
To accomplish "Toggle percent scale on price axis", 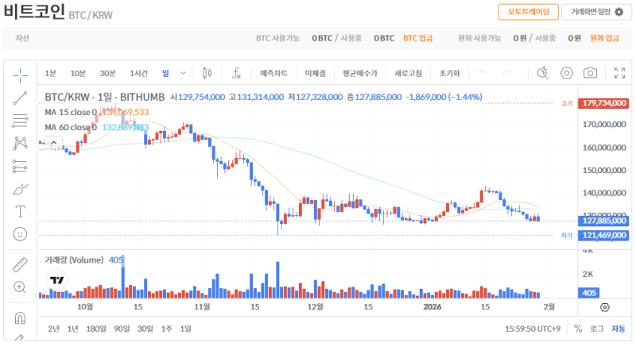I will (578, 329).
